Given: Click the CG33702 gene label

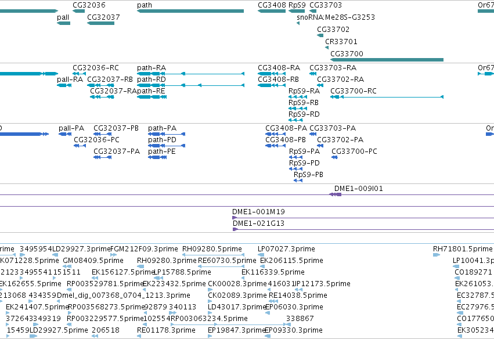Looking at the screenshot, I should (333, 30).
